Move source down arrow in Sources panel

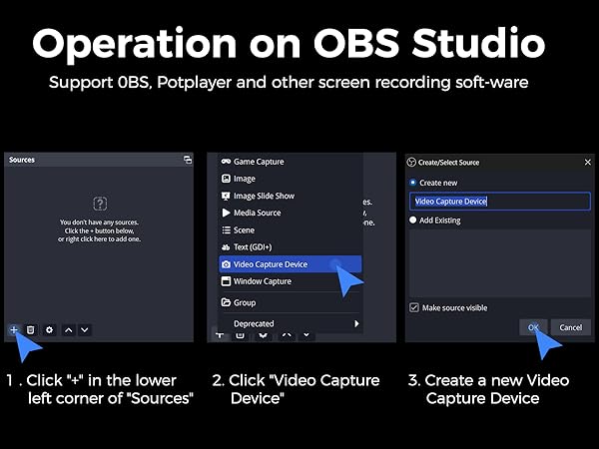[x=85, y=330]
